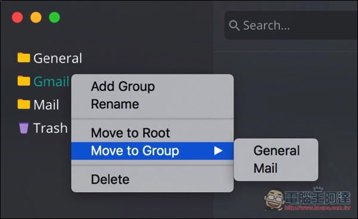This screenshot has height=219, width=358.
Task: Open the Trash label in sidebar
Action: click(50, 128)
